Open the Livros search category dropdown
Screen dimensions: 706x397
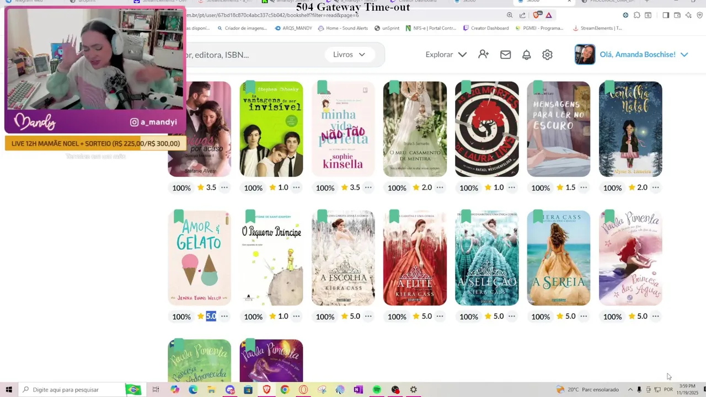[349, 55]
